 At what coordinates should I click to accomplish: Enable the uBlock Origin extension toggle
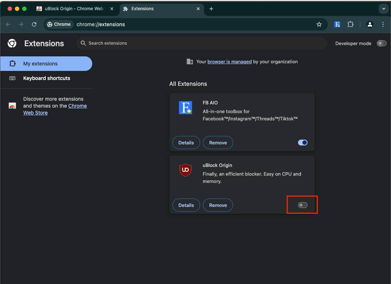click(303, 205)
